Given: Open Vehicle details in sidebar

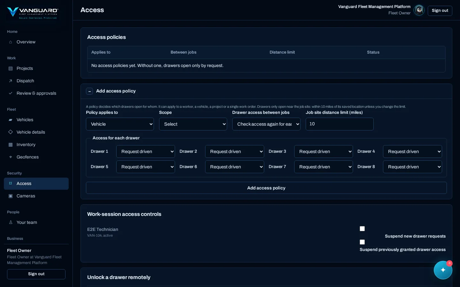Looking at the screenshot, I should click(x=36, y=132).
